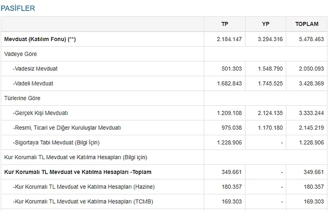Select total deposit value 5.478.463
The height and width of the screenshot is (211, 330).
tap(310, 39)
